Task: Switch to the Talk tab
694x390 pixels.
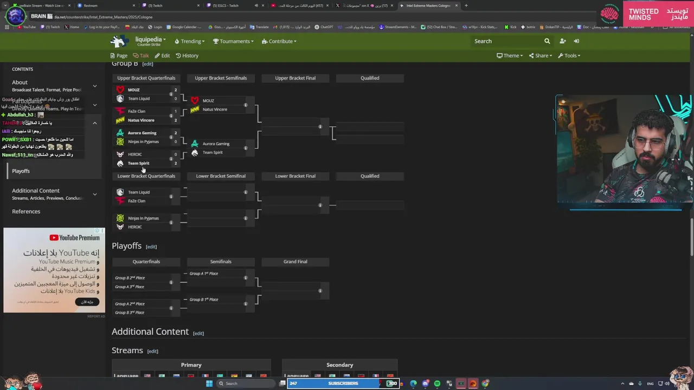Action: pyautogui.click(x=141, y=55)
